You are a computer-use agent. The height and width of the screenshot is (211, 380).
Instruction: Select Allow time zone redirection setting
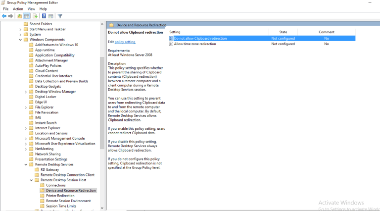(x=195, y=44)
